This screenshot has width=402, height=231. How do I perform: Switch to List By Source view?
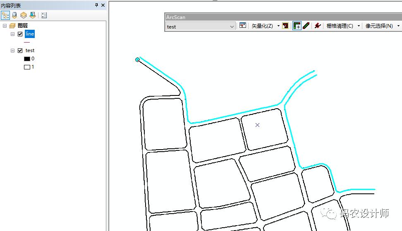pos(14,15)
